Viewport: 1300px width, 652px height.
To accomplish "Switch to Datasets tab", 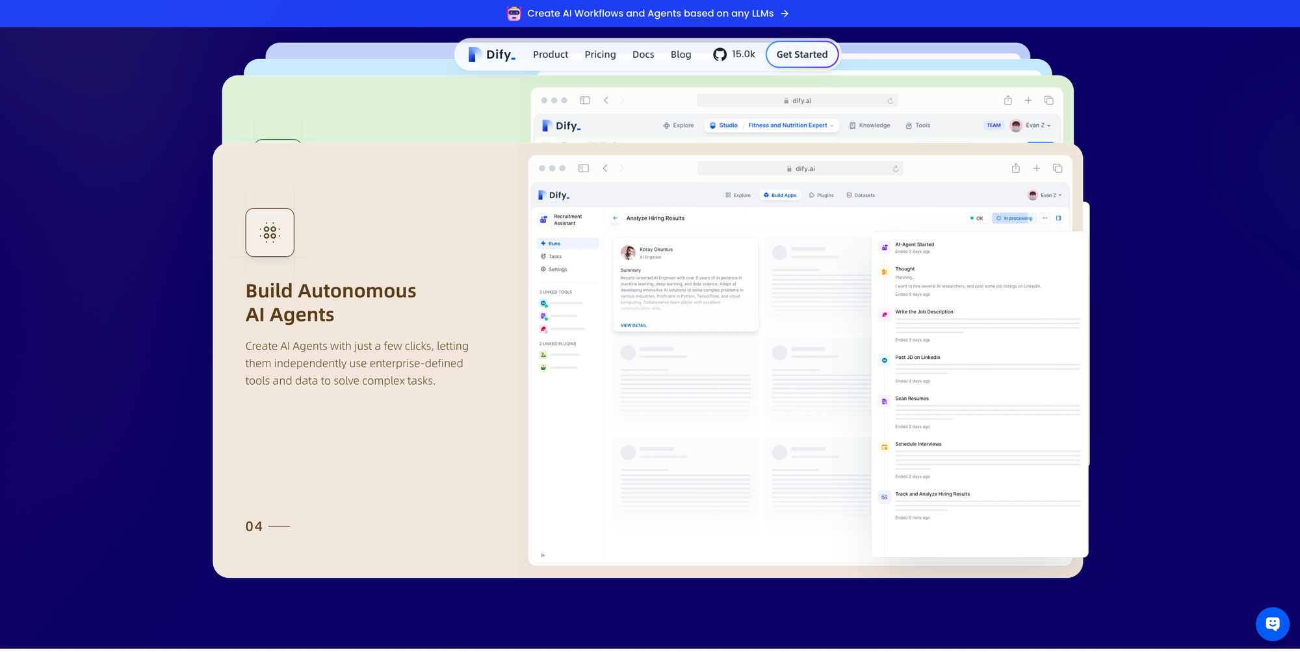I will coord(861,196).
